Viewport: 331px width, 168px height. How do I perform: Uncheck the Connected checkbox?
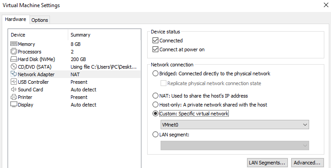click(155, 40)
